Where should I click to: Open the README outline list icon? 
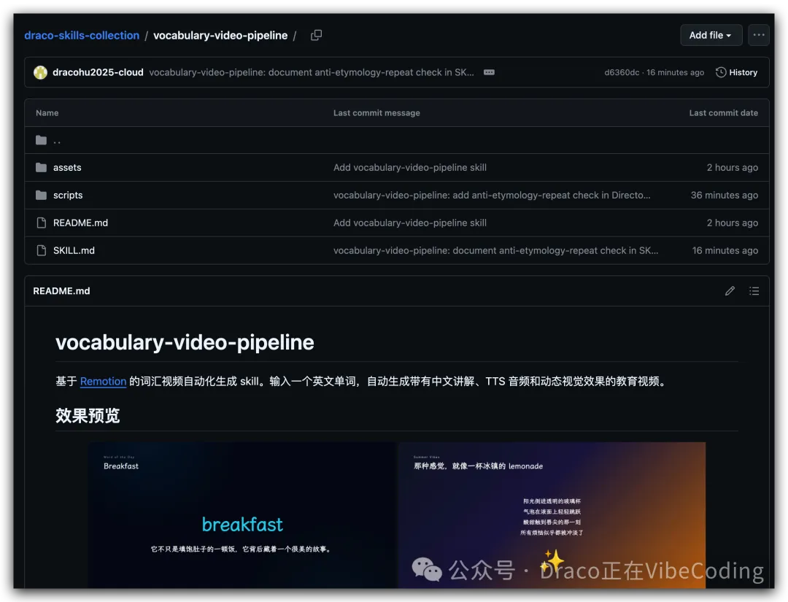tap(754, 291)
